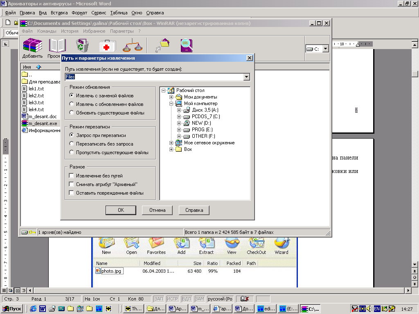Click the m_desant.exe archive icon in file list
Screen dimensions: 419x314
[x=25, y=123]
